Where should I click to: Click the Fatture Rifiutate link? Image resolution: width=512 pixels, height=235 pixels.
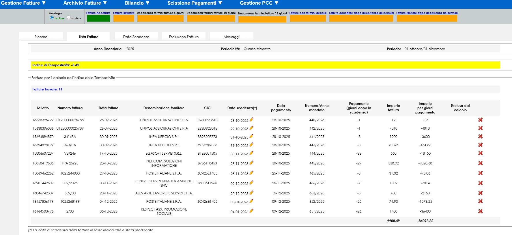pyautogui.click(x=124, y=13)
